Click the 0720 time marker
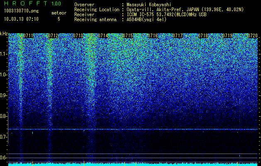Screen dimensions: 261x166 coord(253,36)
